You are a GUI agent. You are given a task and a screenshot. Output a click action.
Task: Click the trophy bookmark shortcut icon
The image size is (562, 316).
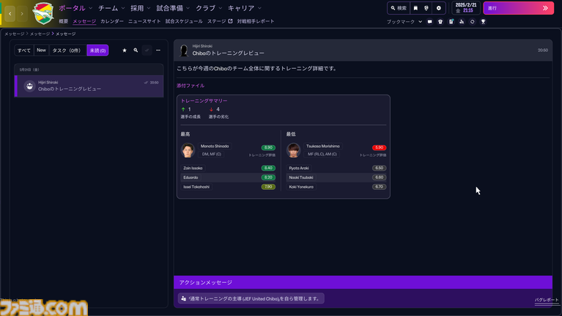[x=483, y=22]
